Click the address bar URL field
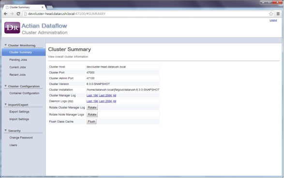The height and width of the screenshot is (178, 284). (146, 14)
